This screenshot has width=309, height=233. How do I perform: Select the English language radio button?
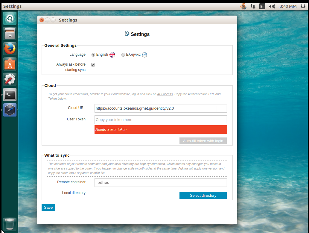[x=93, y=55]
